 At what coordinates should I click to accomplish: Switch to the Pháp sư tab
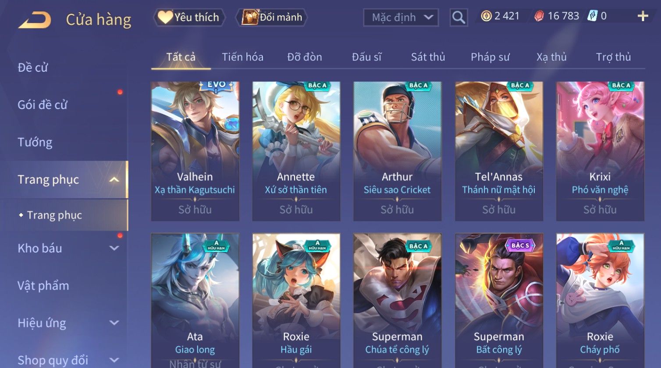tap(490, 57)
